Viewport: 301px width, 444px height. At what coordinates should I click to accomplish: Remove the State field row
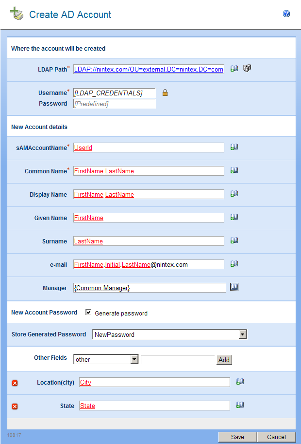pyautogui.click(x=15, y=407)
